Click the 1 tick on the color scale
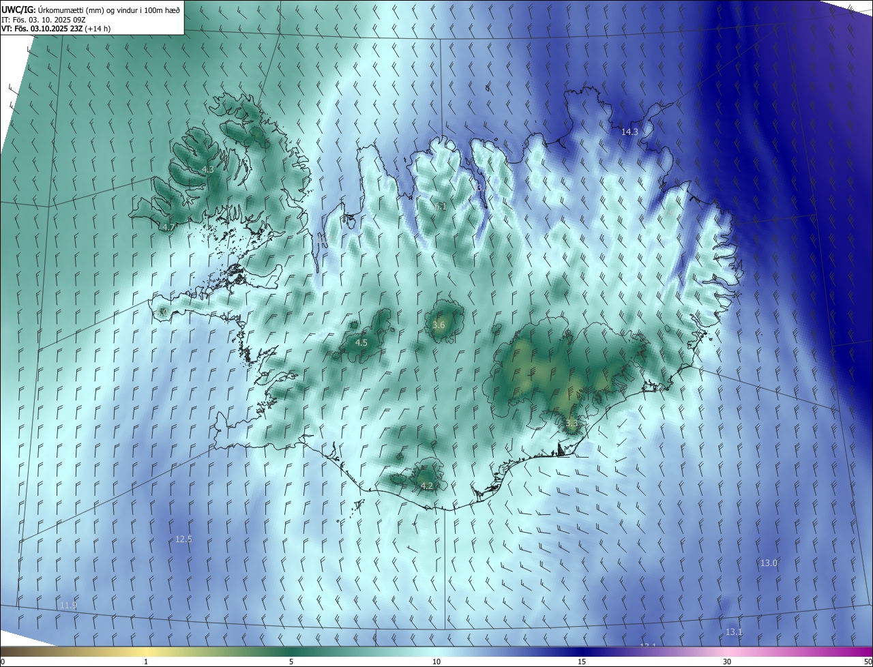Image resolution: width=873 pixels, height=667 pixels. 146,662
